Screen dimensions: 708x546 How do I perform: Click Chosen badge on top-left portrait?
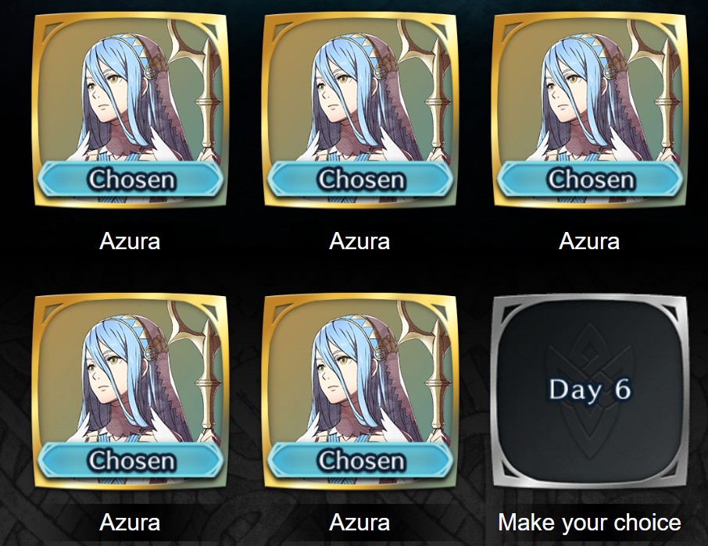coord(130,180)
